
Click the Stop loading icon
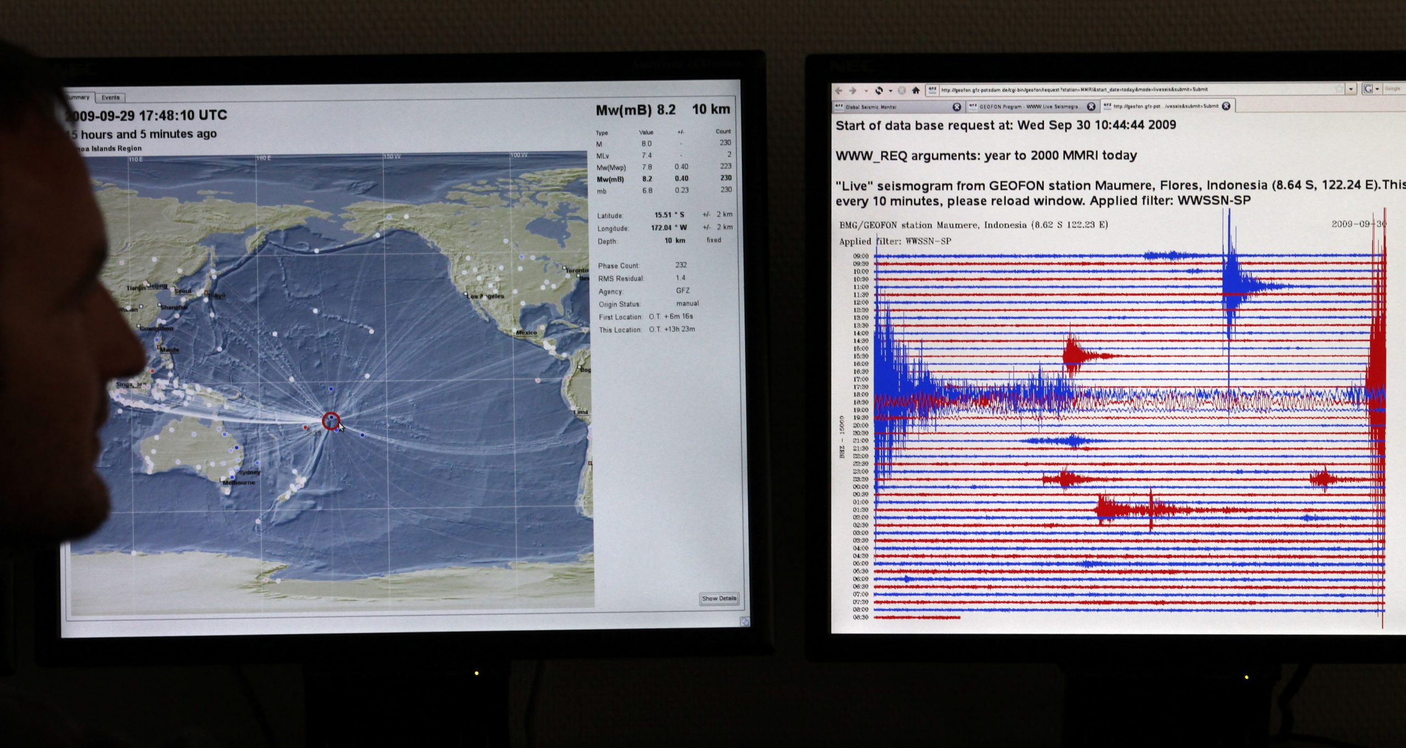point(901,91)
